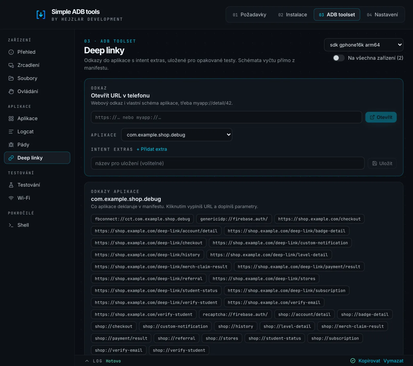Switch to the Instalace tab
The image size is (413, 366).
[x=292, y=15]
